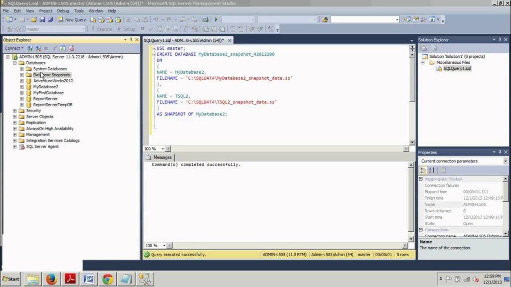This screenshot has height=287, width=511.
Task: Click the Save file icon
Action: pyautogui.click(x=42, y=19)
